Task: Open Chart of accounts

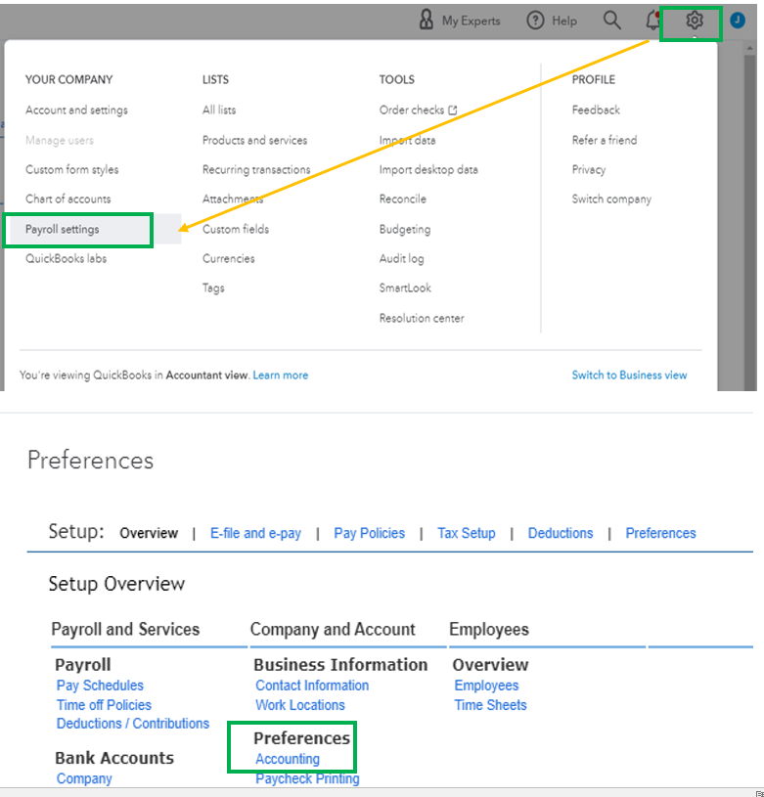Action: (68, 199)
